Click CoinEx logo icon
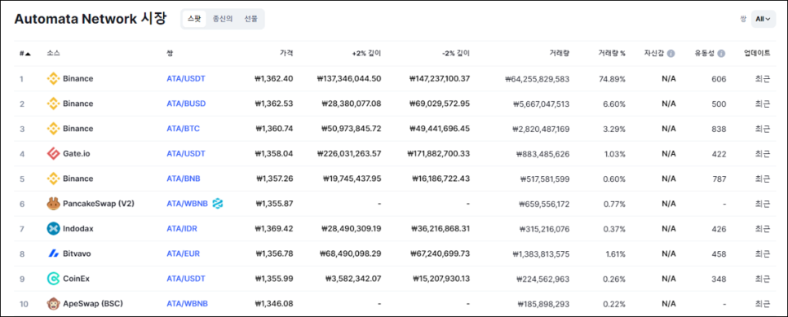Screen dimensions: 788x317 pyautogui.click(x=53, y=279)
